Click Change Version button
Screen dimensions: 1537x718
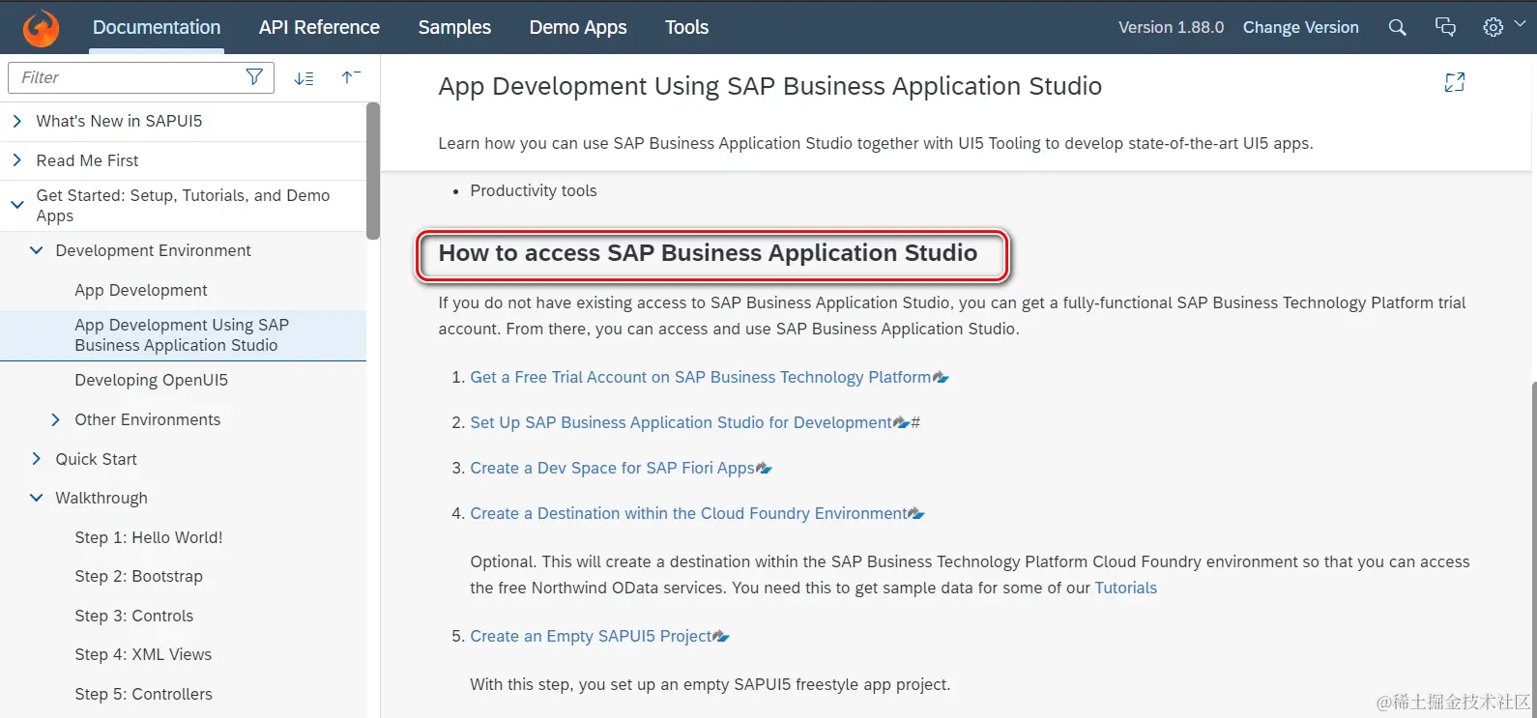tap(1300, 27)
